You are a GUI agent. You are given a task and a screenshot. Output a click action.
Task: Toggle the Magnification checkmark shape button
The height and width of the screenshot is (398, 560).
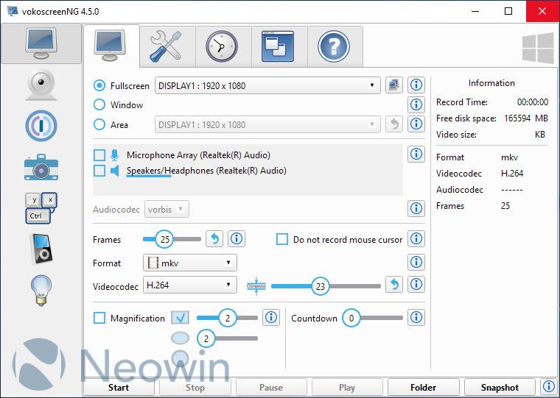[180, 318]
